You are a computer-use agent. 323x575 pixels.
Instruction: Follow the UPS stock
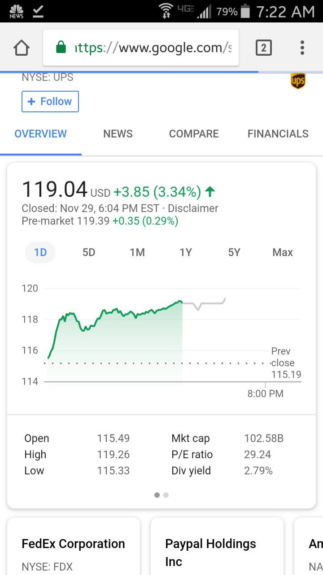(x=50, y=102)
